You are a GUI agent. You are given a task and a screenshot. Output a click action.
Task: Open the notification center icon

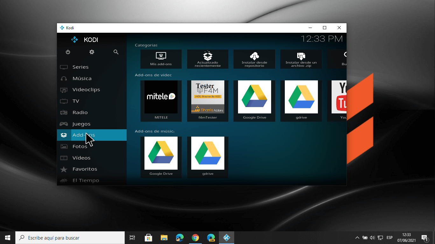click(x=424, y=238)
